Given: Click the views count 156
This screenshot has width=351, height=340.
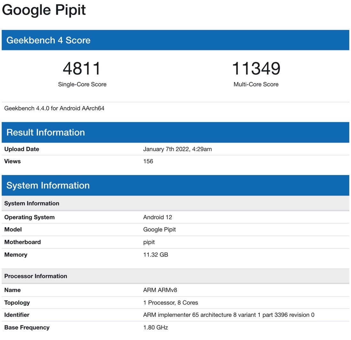Looking at the screenshot, I should pos(148,161).
